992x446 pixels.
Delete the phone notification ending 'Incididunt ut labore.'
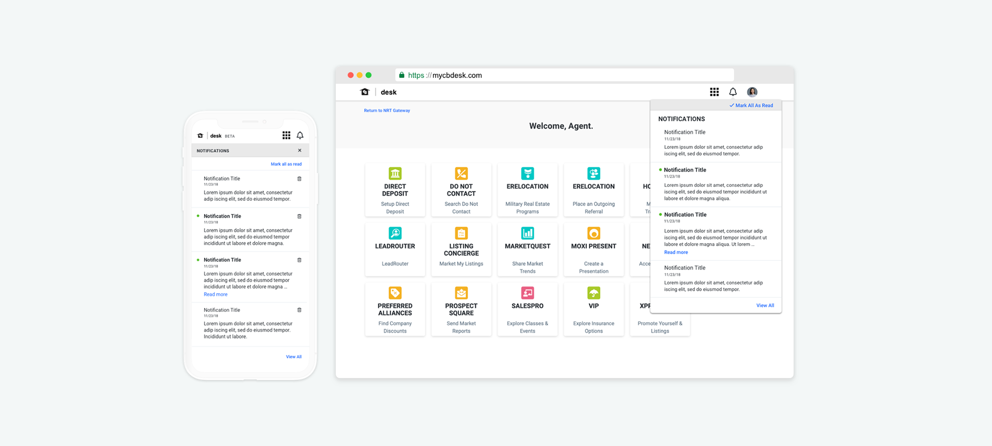[x=299, y=310]
